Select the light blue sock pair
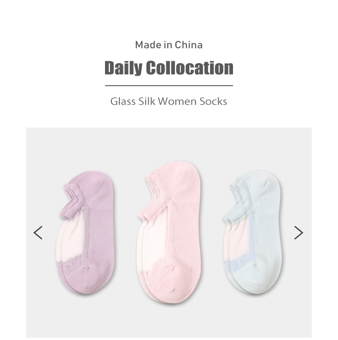This screenshot has height=340, width=338. (x=252, y=232)
